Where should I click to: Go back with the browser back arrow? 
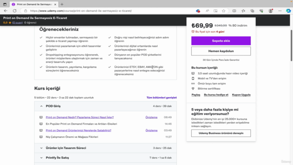(x=5, y=11)
